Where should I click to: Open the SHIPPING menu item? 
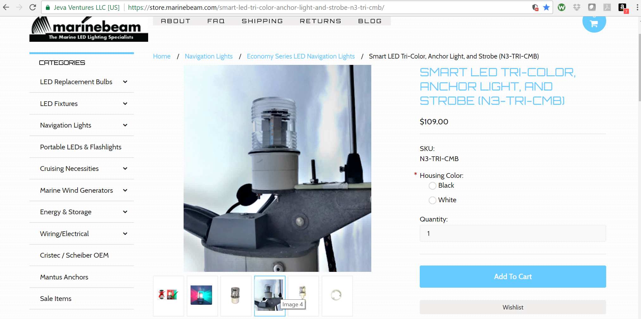pyautogui.click(x=262, y=21)
